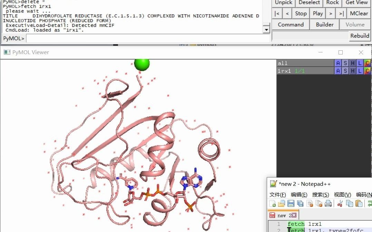Open the Show menu for all objects

click(345, 63)
